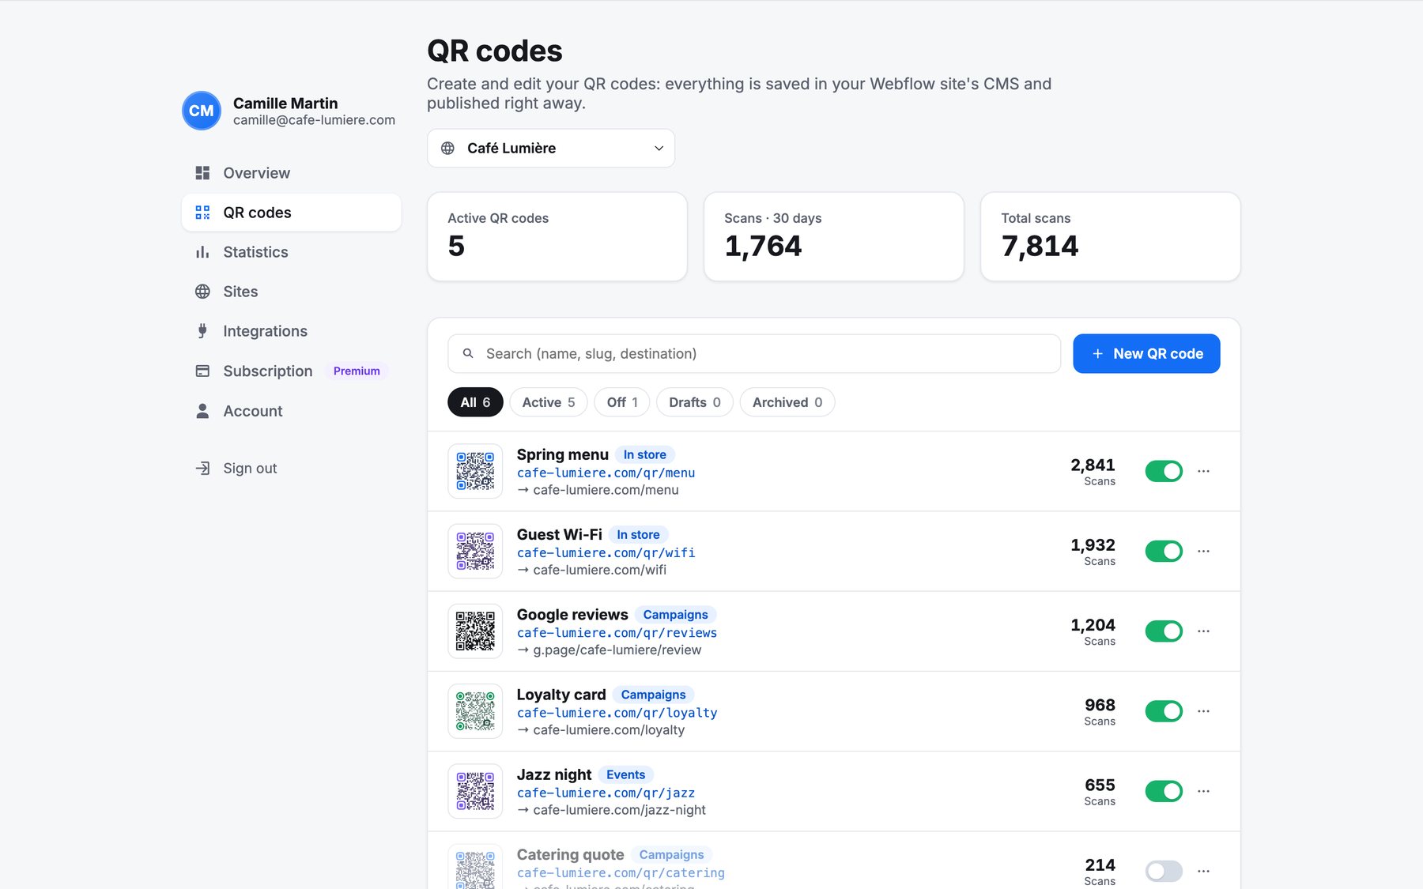This screenshot has height=889, width=1423.
Task: Open Guest Wi-Fi QR code thumbnail
Action: 475,551
